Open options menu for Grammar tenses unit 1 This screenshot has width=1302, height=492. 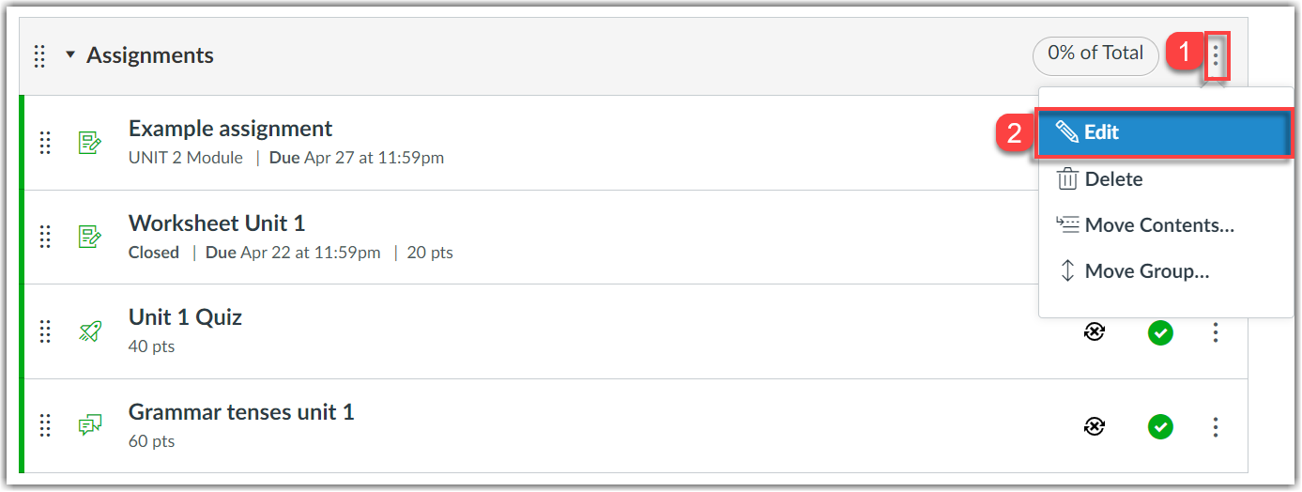click(x=1216, y=426)
